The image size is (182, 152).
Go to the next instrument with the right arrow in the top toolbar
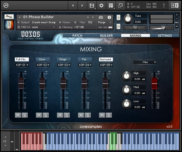(82, 5)
